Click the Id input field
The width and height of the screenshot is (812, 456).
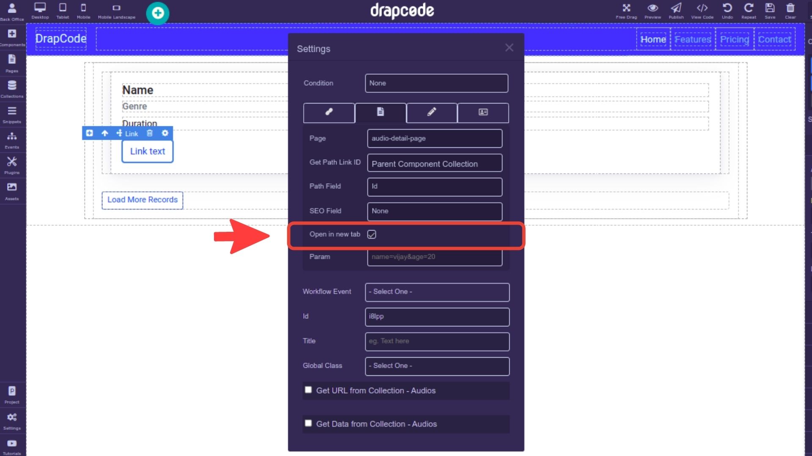click(x=436, y=316)
